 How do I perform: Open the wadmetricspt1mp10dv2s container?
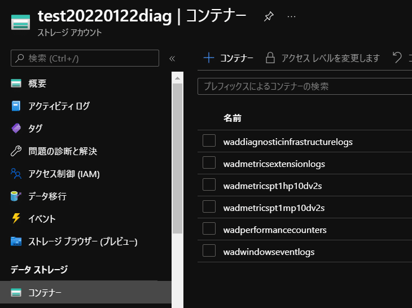pos(274,208)
